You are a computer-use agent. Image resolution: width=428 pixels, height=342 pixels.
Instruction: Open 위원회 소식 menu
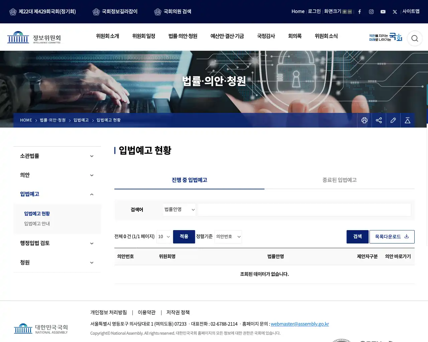pyautogui.click(x=326, y=36)
